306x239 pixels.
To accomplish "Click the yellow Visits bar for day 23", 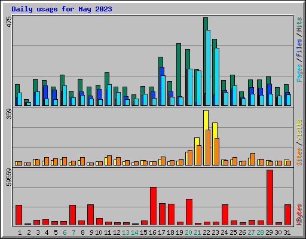I will point(215,130).
